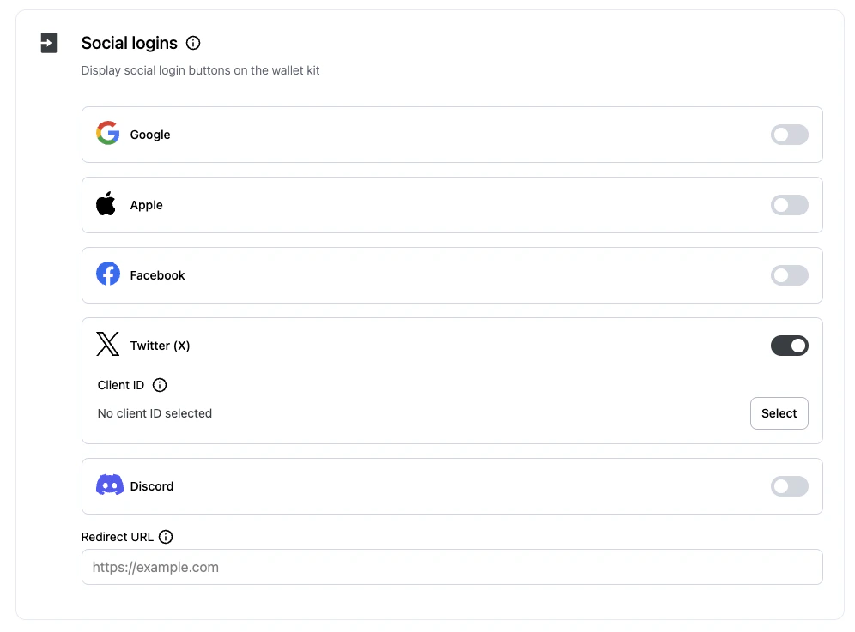Click the Discord logo icon

[x=109, y=485]
